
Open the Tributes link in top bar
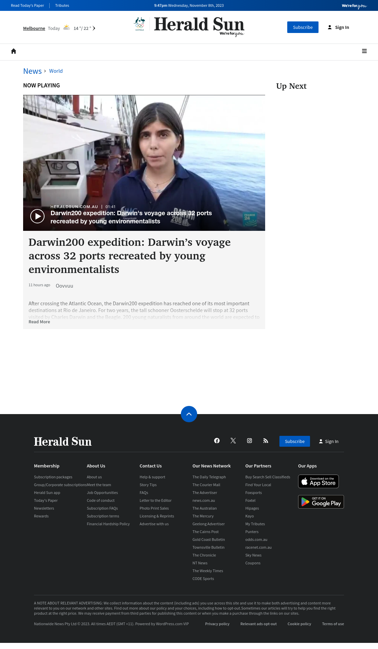coord(62,5)
